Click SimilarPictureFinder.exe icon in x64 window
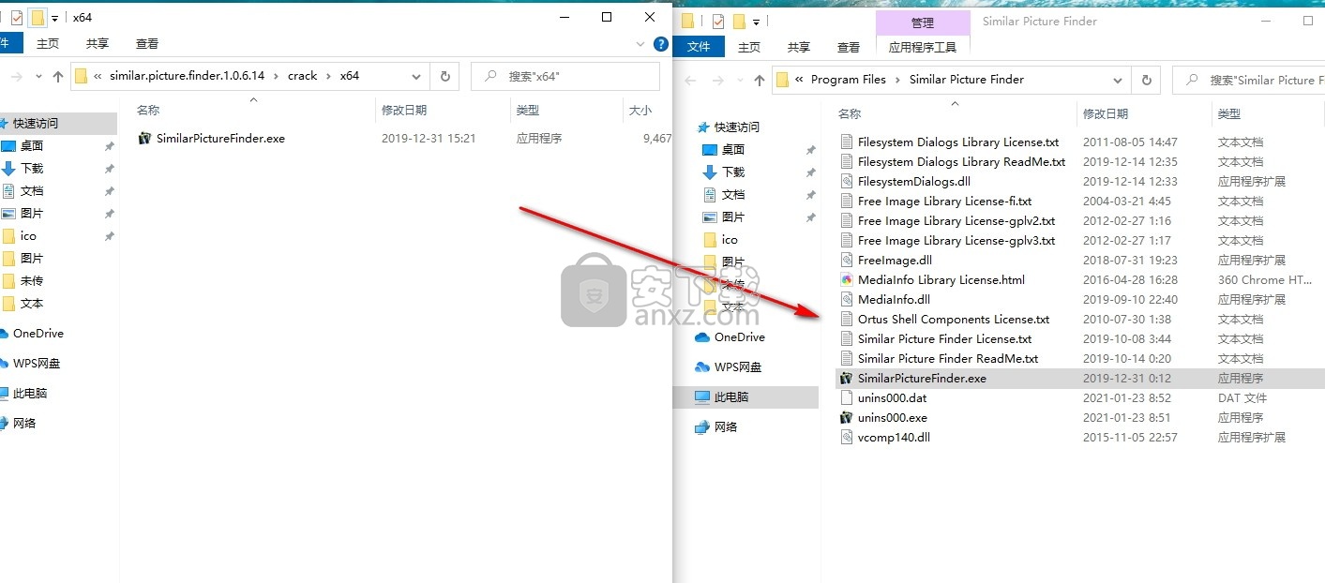 pyautogui.click(x=144, y=138)
